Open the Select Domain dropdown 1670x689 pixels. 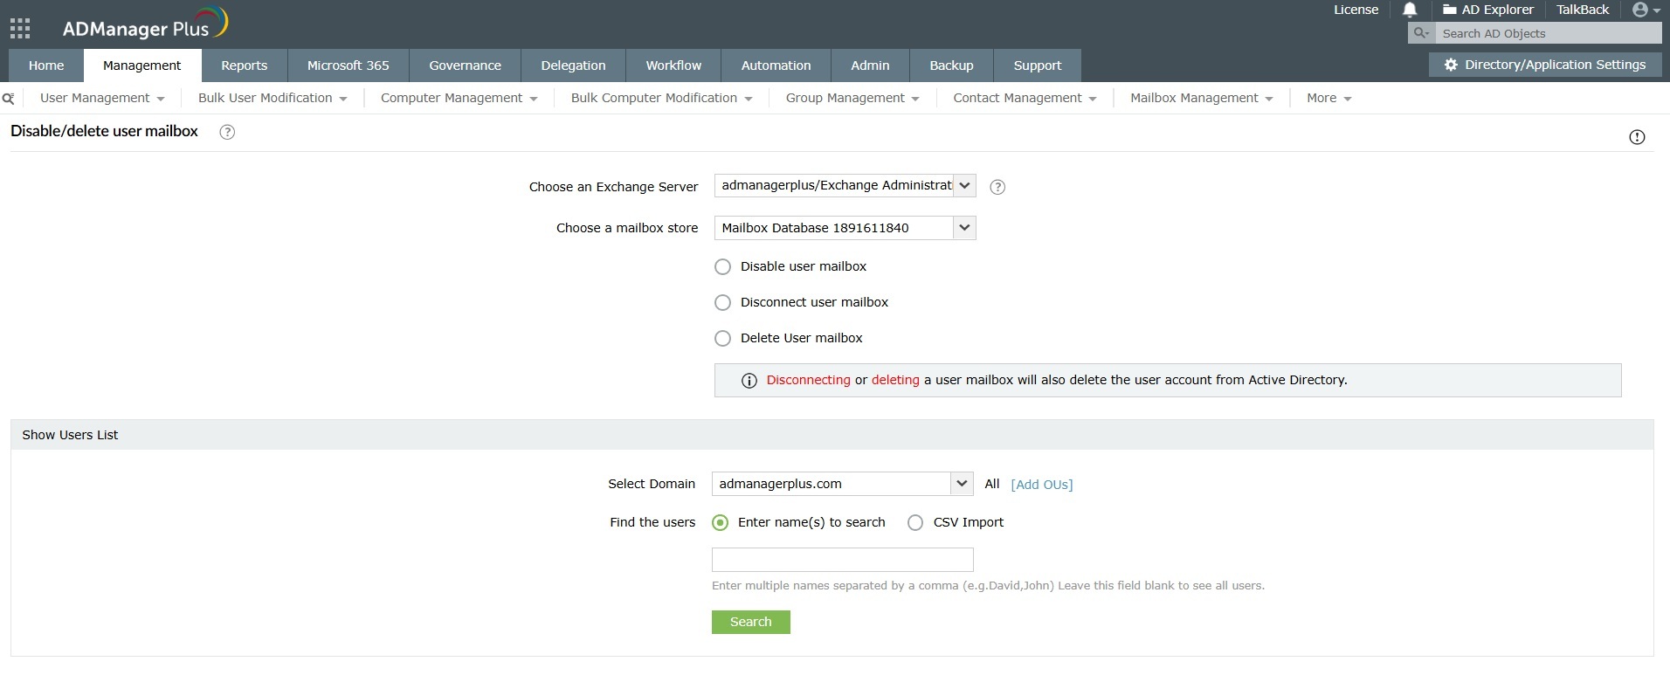coord(842,484)
